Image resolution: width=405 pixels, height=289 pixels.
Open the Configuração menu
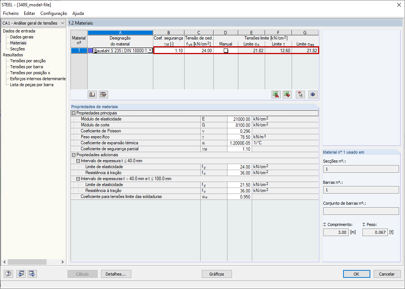click(53, 13)
